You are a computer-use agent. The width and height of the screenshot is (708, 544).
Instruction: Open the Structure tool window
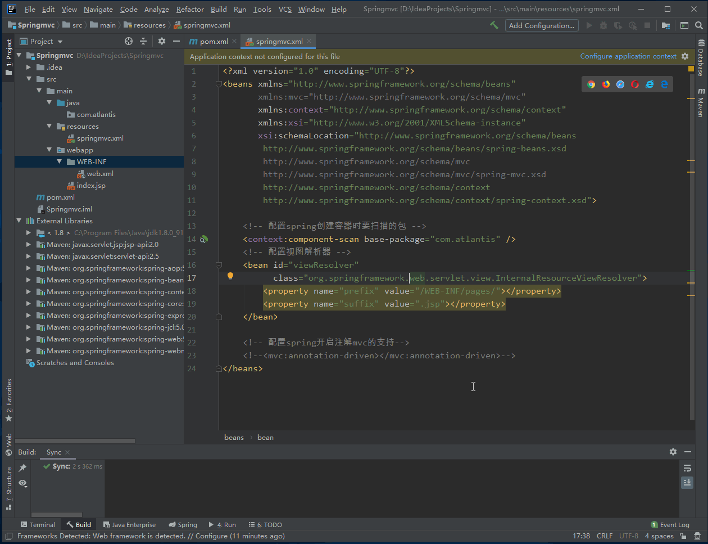[8, 487]
